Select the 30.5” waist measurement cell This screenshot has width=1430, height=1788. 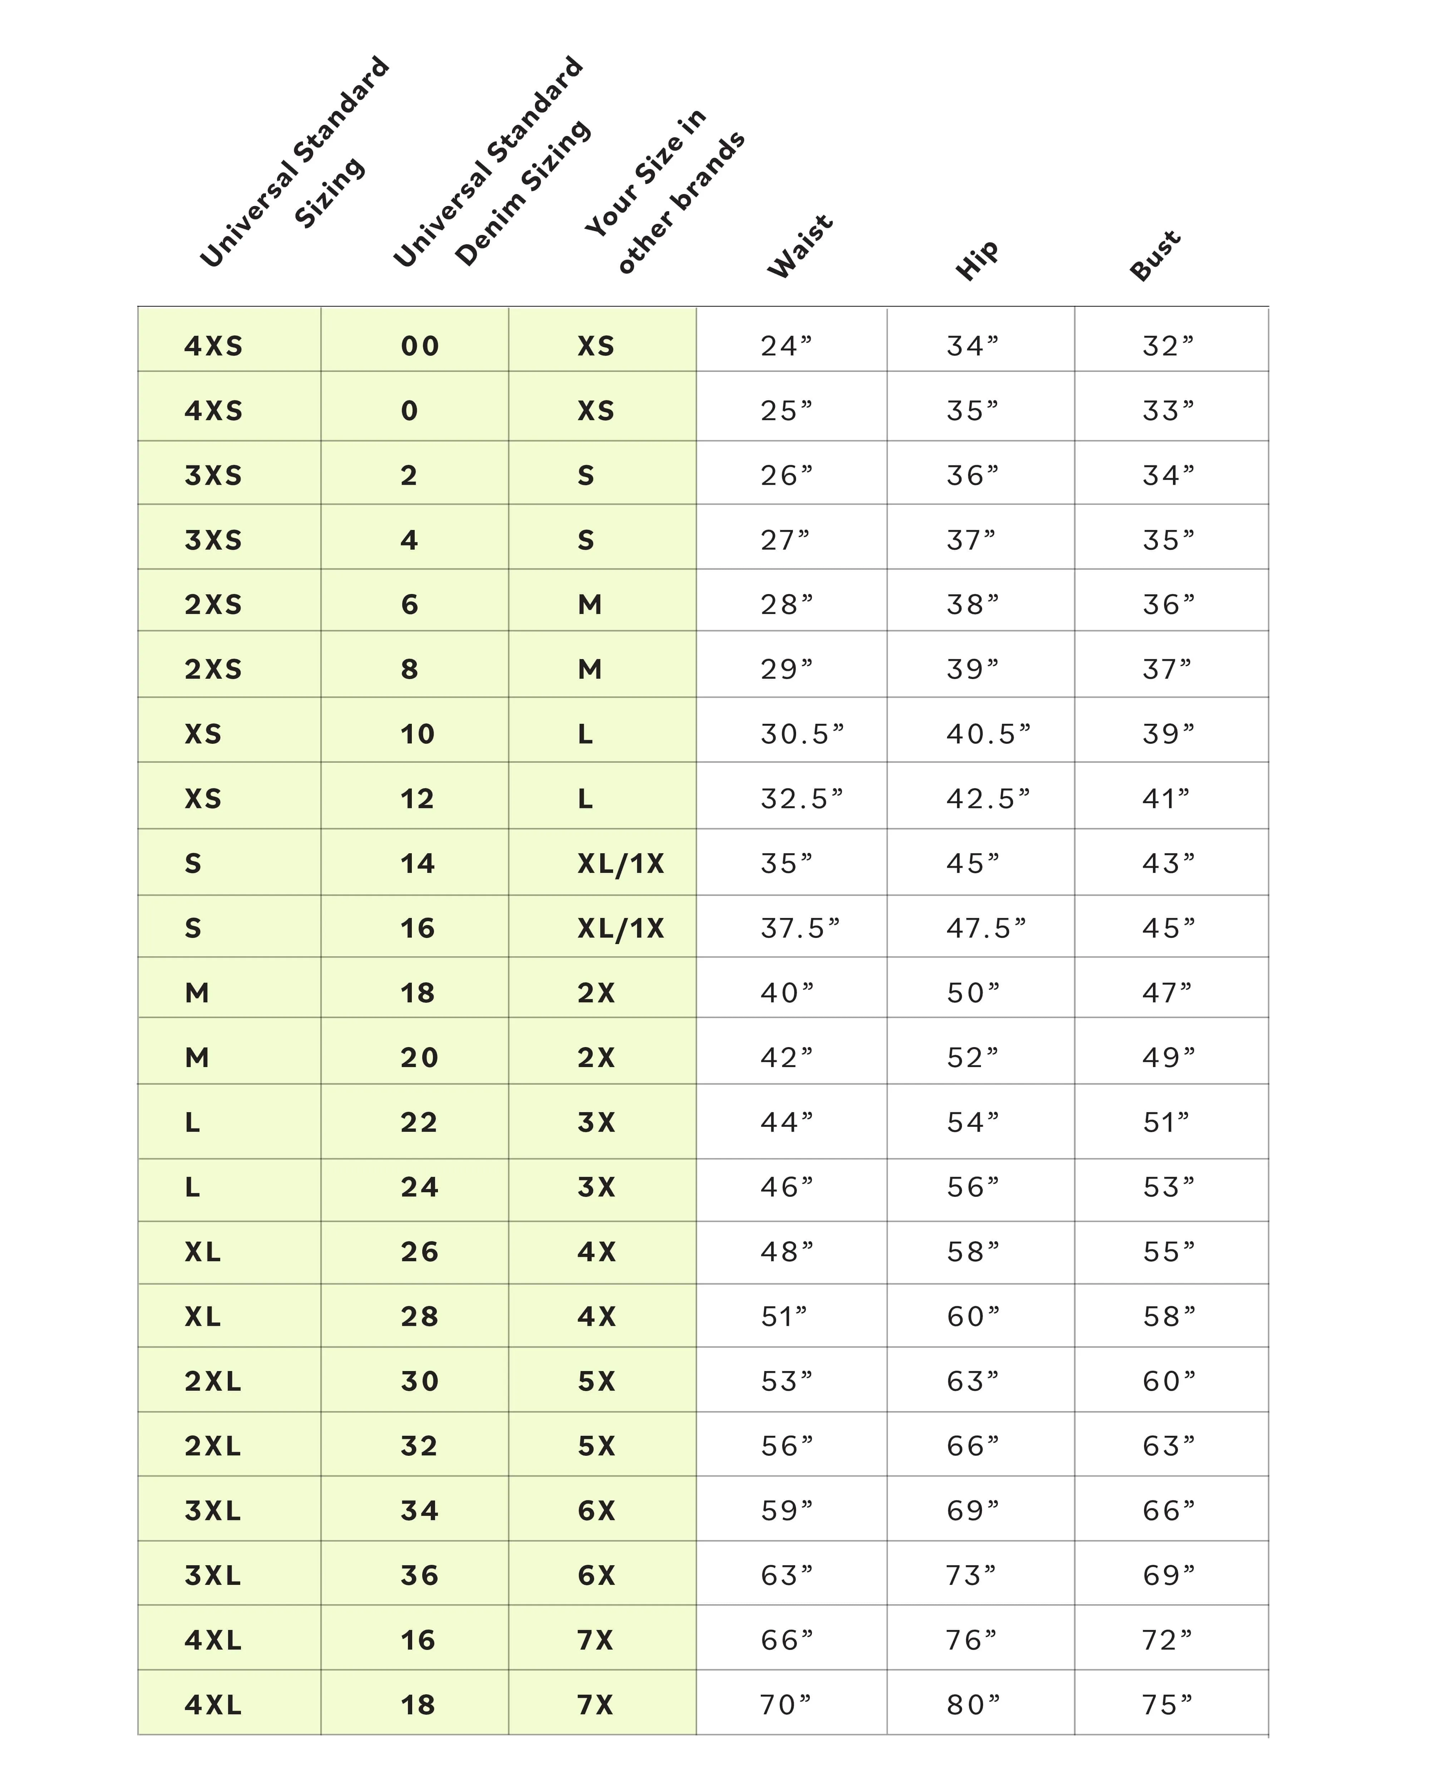coord(802,734)
